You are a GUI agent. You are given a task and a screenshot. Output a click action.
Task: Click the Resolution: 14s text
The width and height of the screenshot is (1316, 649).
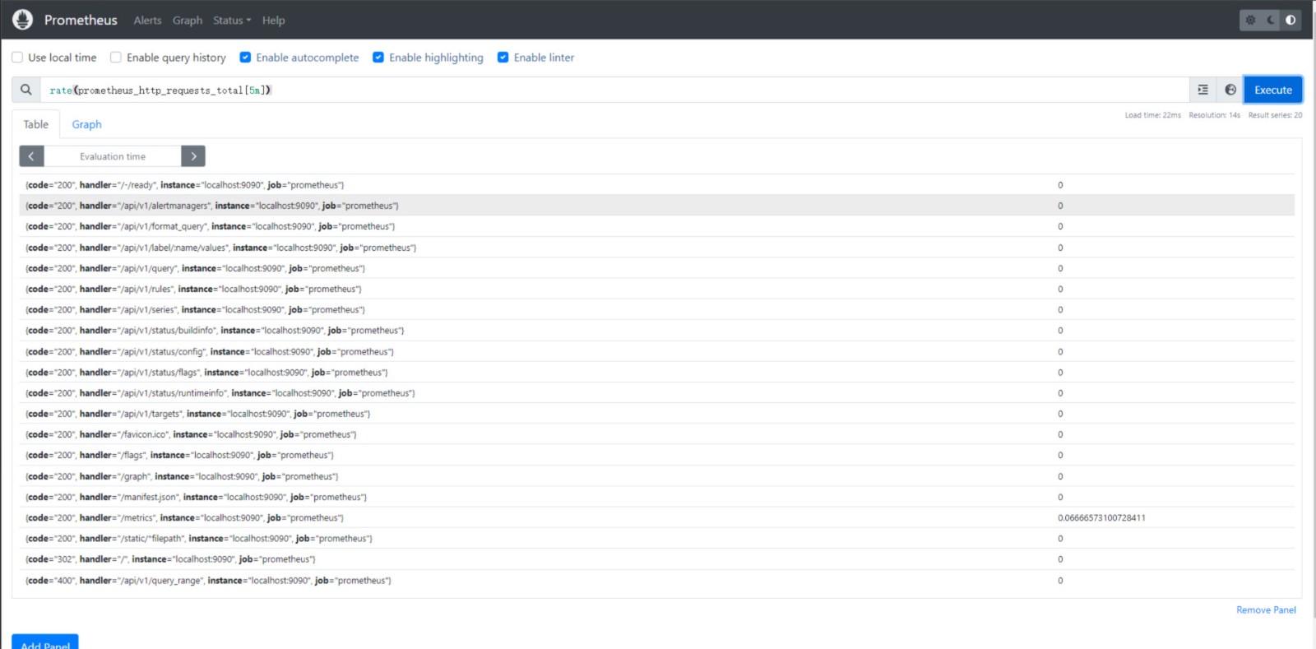1214,115
